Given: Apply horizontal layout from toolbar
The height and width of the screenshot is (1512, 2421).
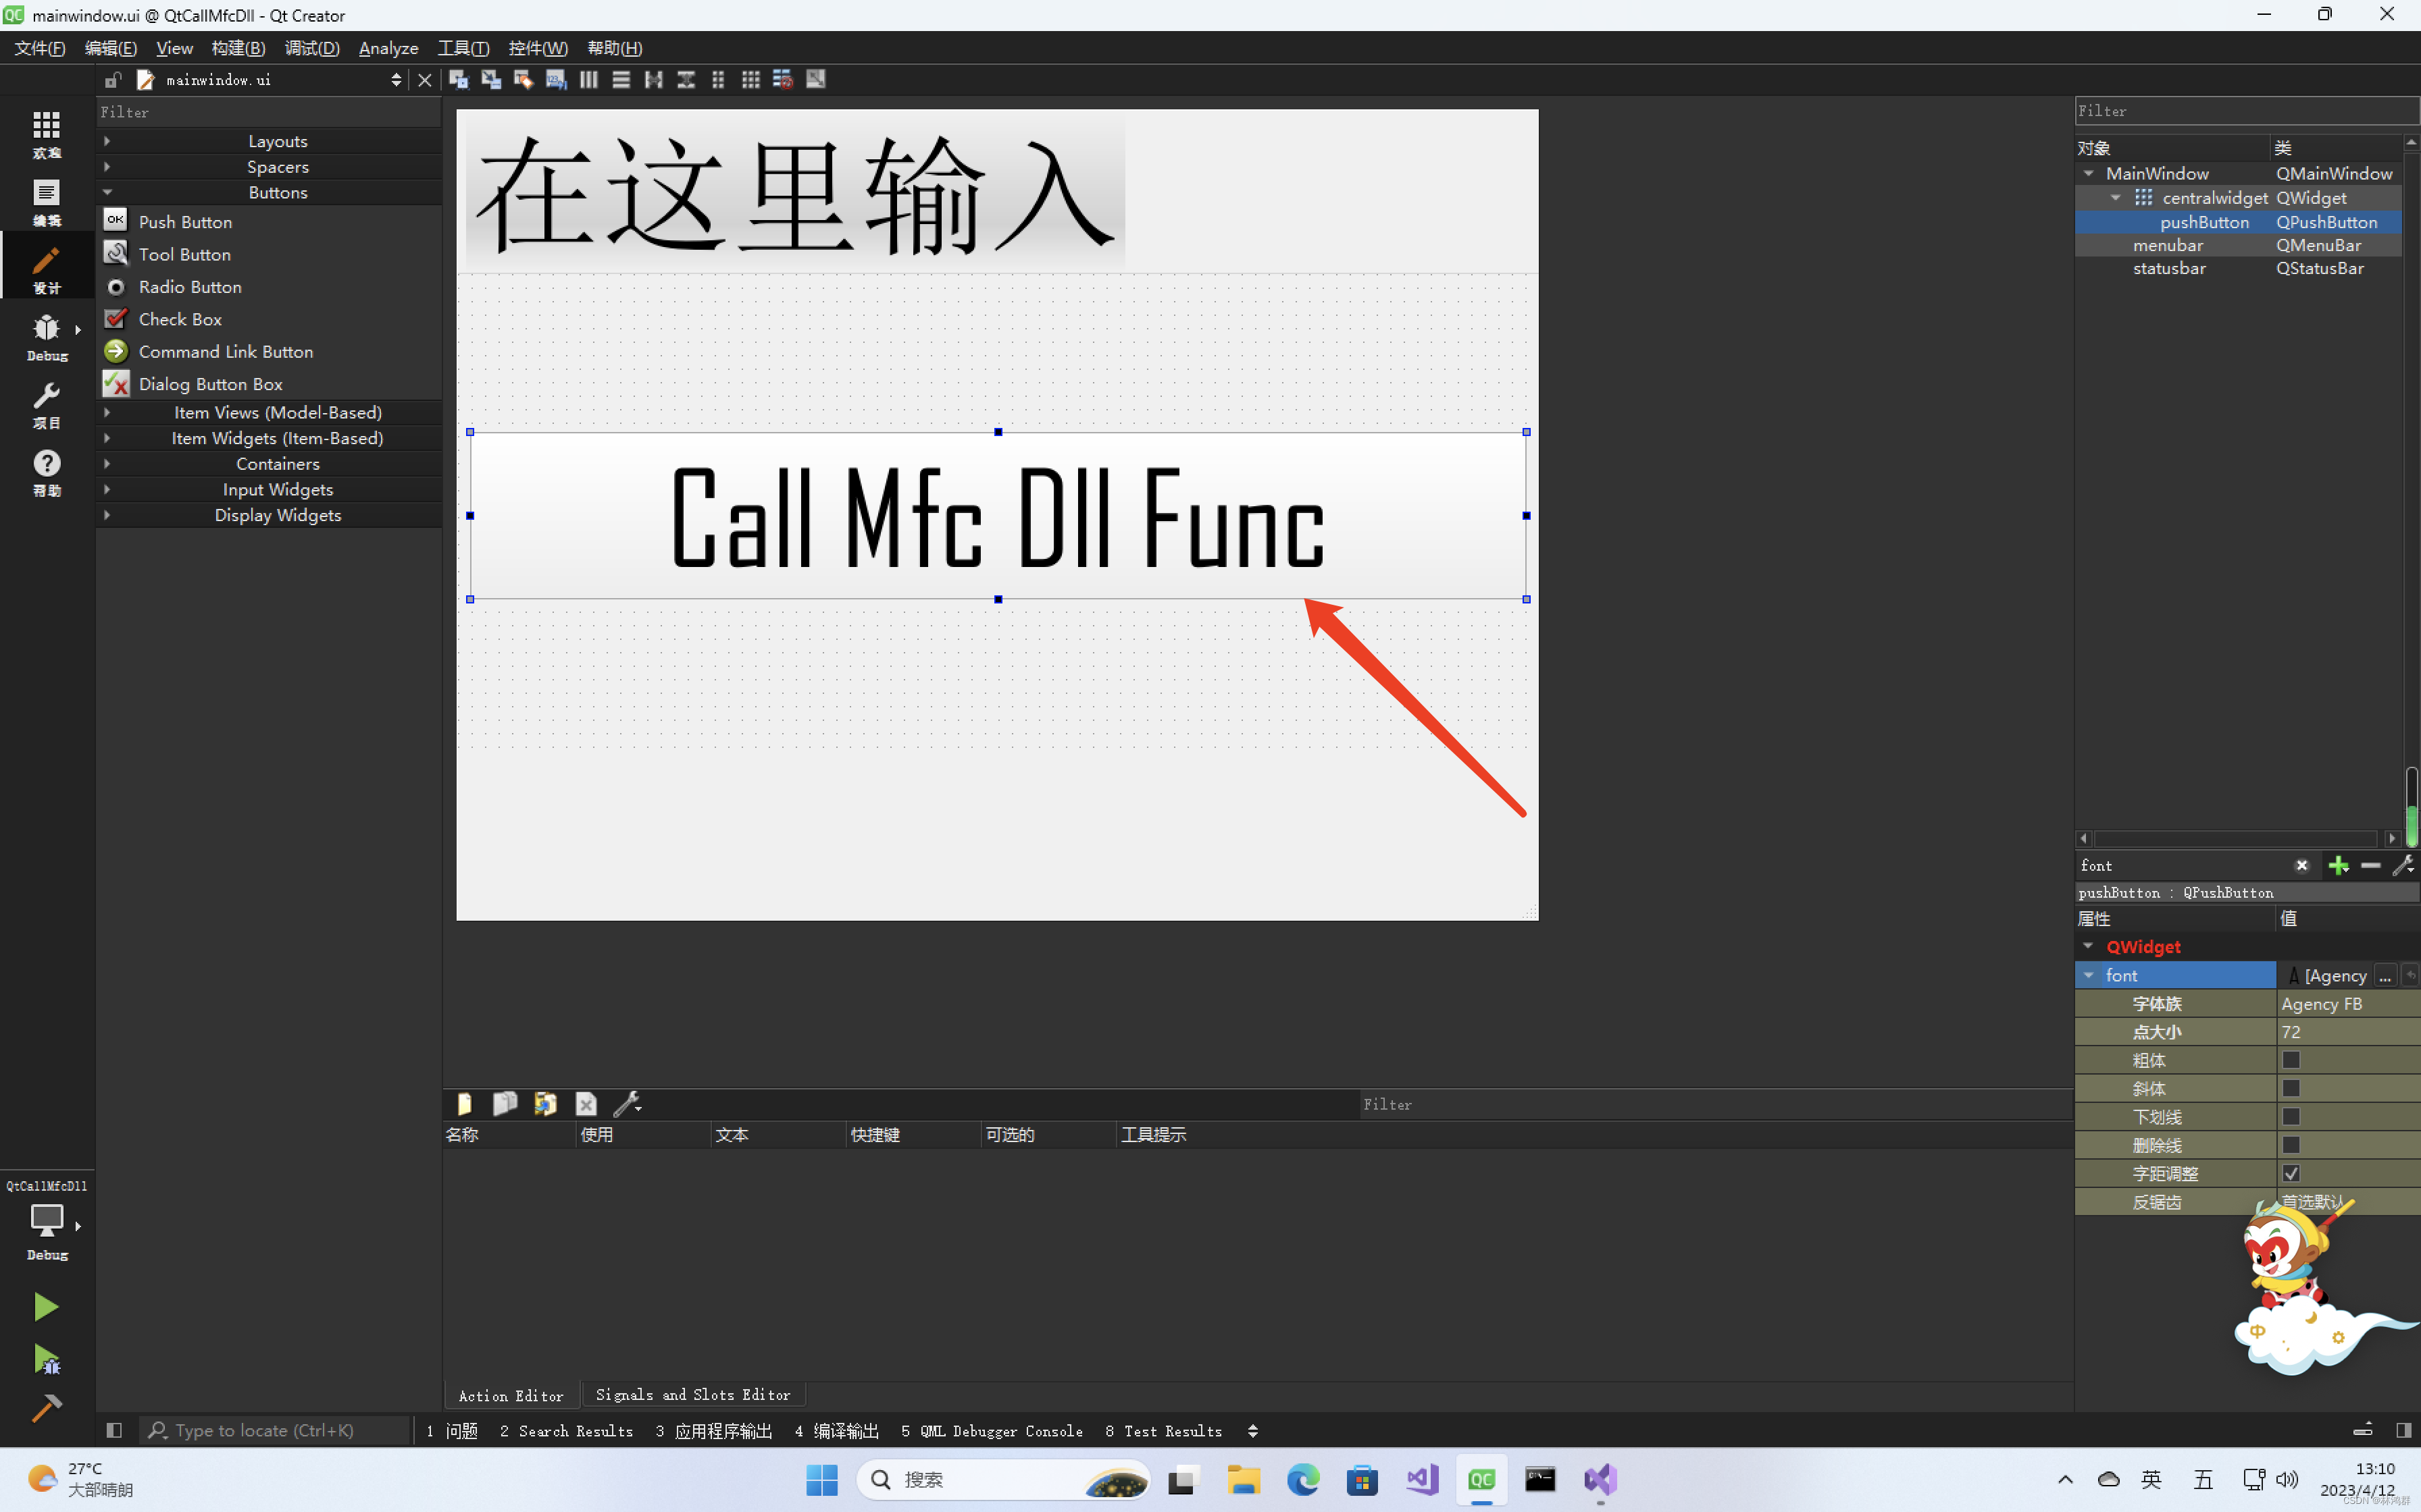Looking at the screenshot, I should (588, 80).
